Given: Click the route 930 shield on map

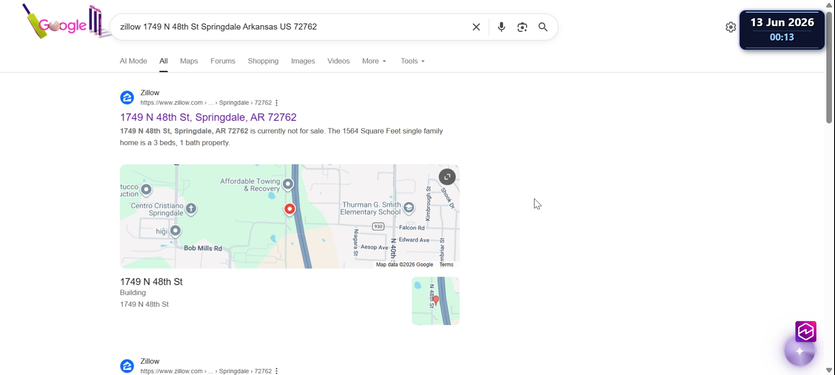Looking at the screenshot, I should [x=378, y=226].
